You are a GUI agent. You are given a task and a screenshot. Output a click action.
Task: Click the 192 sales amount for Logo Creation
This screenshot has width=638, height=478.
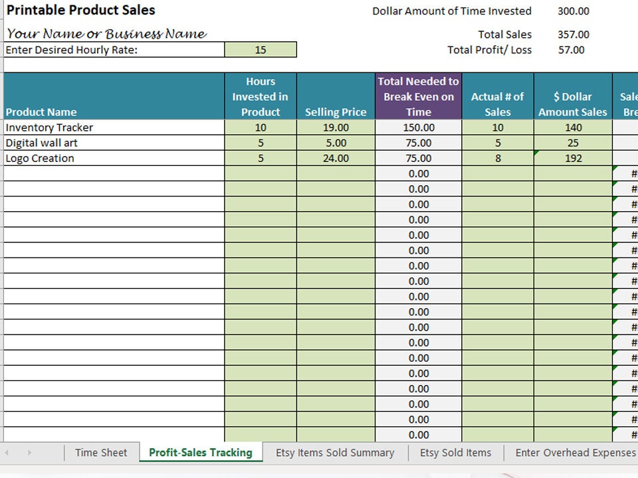pyautogui.click(x=573, y=158)
